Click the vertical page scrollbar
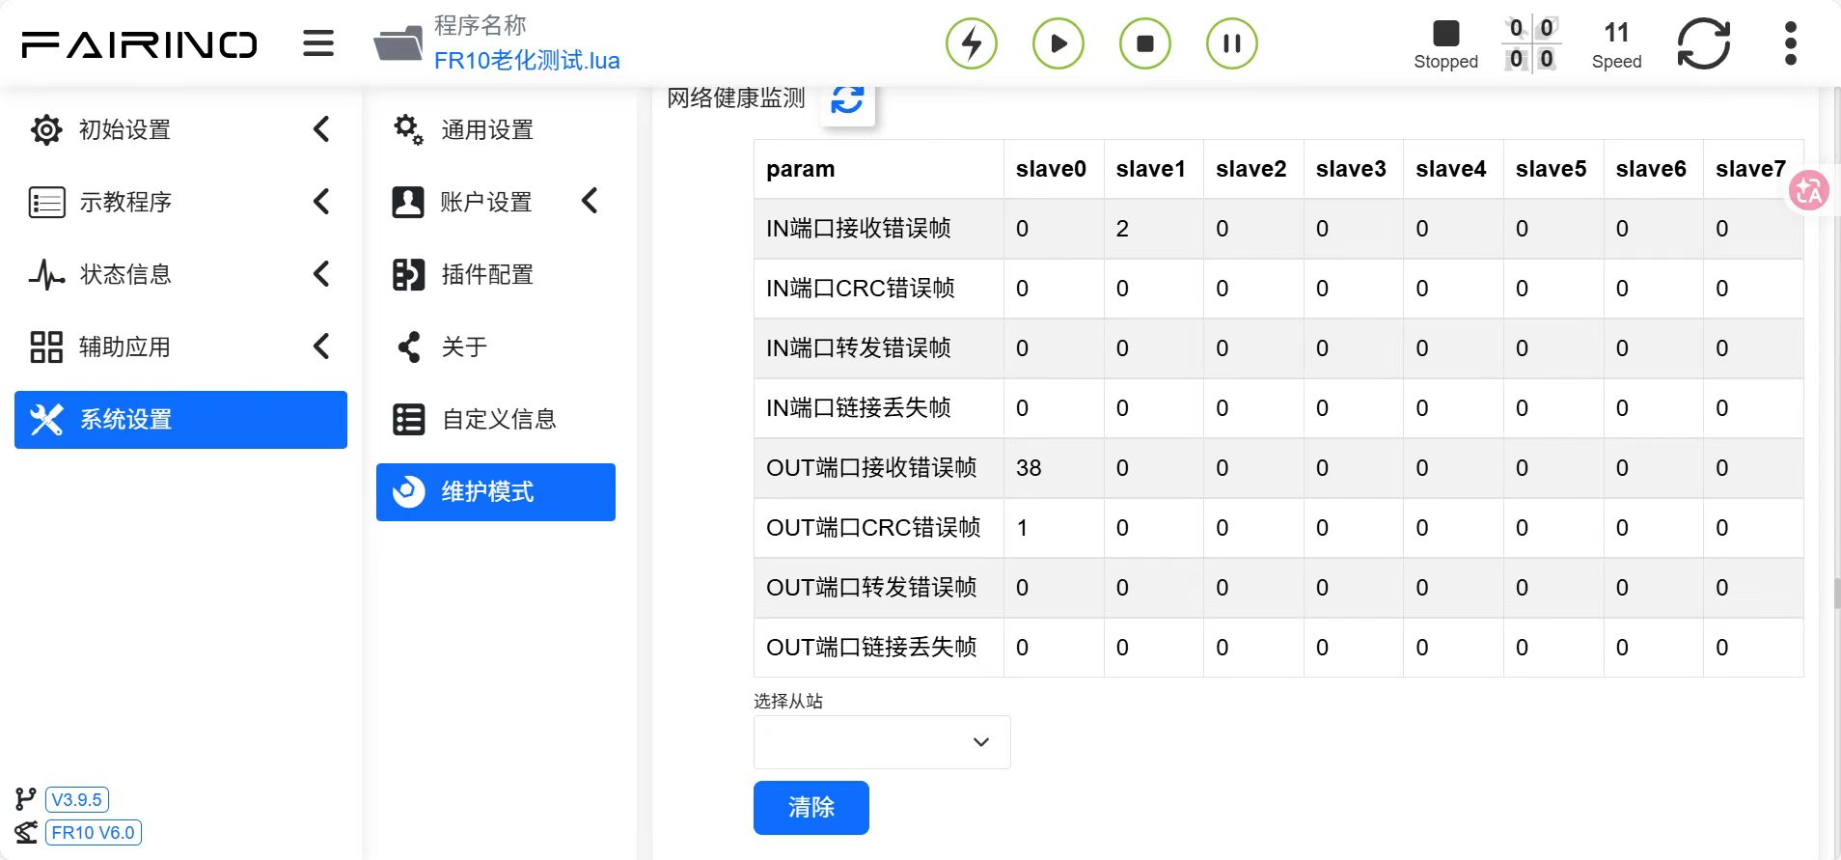Image resolution: width=1841 pixels, height=860 pixels. coord(1836,594)
